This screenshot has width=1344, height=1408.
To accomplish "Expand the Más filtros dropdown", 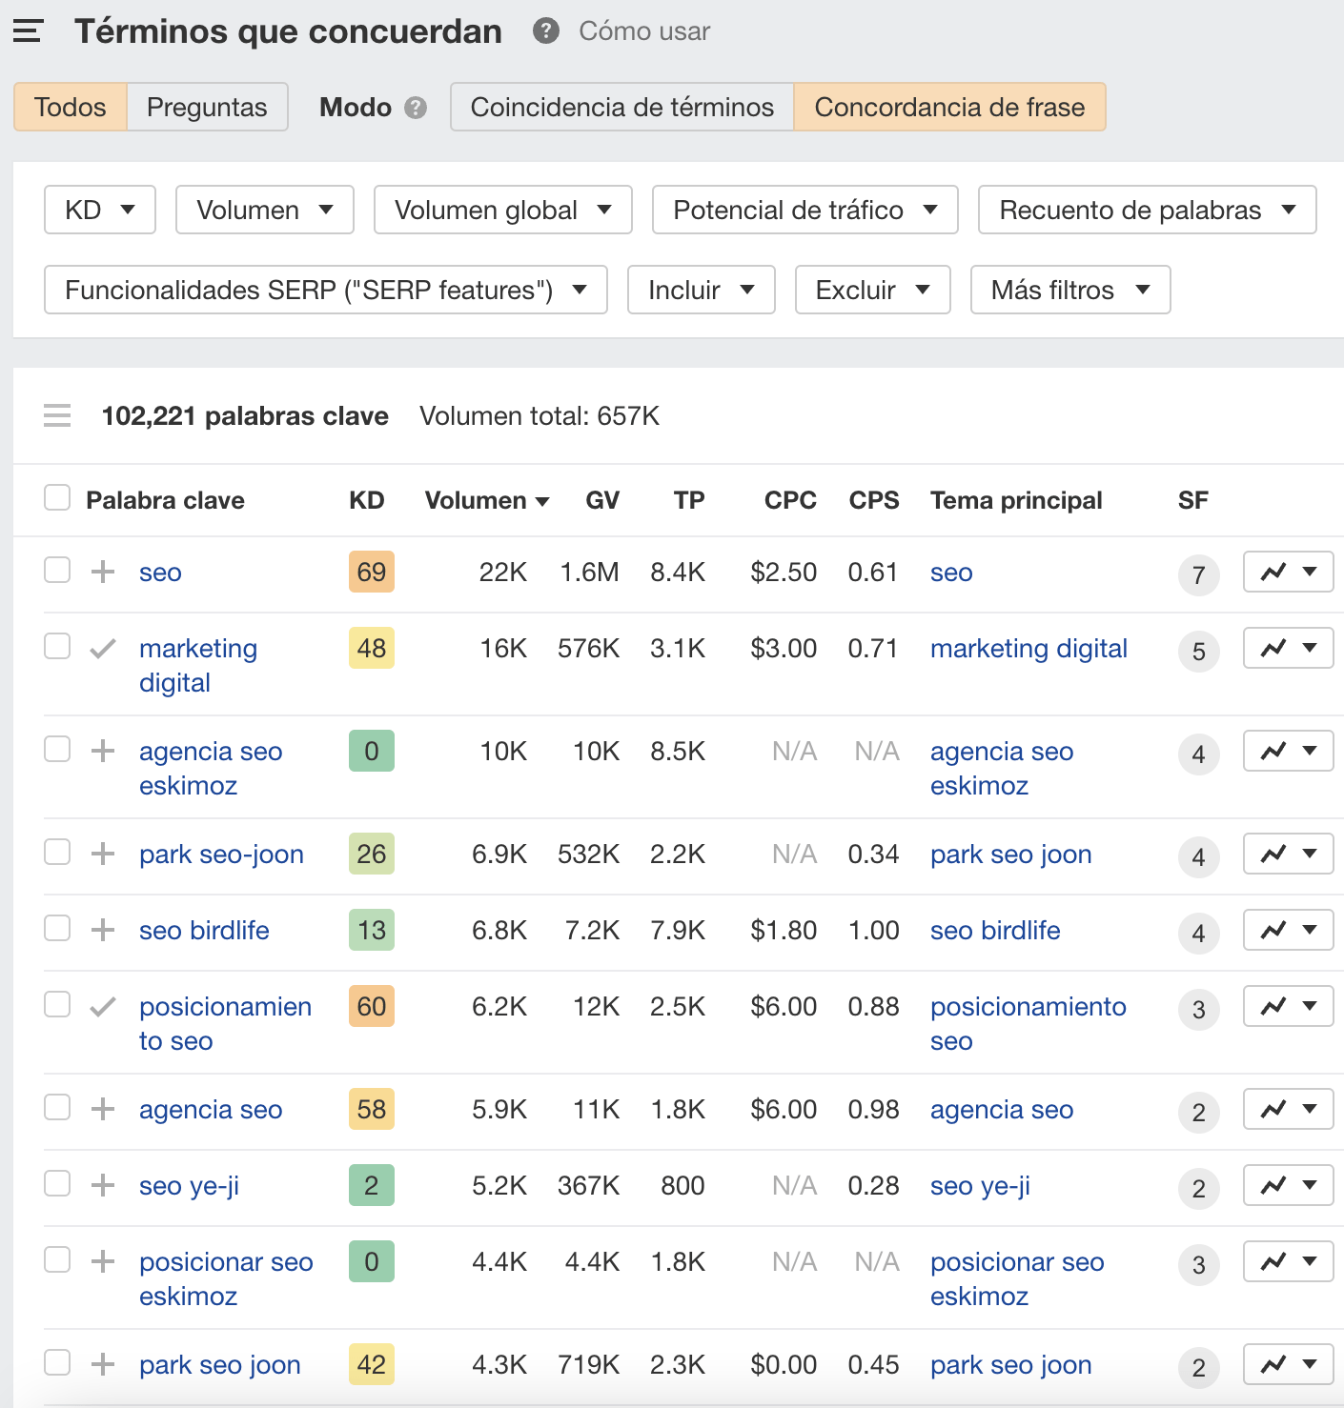I will [1069, 290].
